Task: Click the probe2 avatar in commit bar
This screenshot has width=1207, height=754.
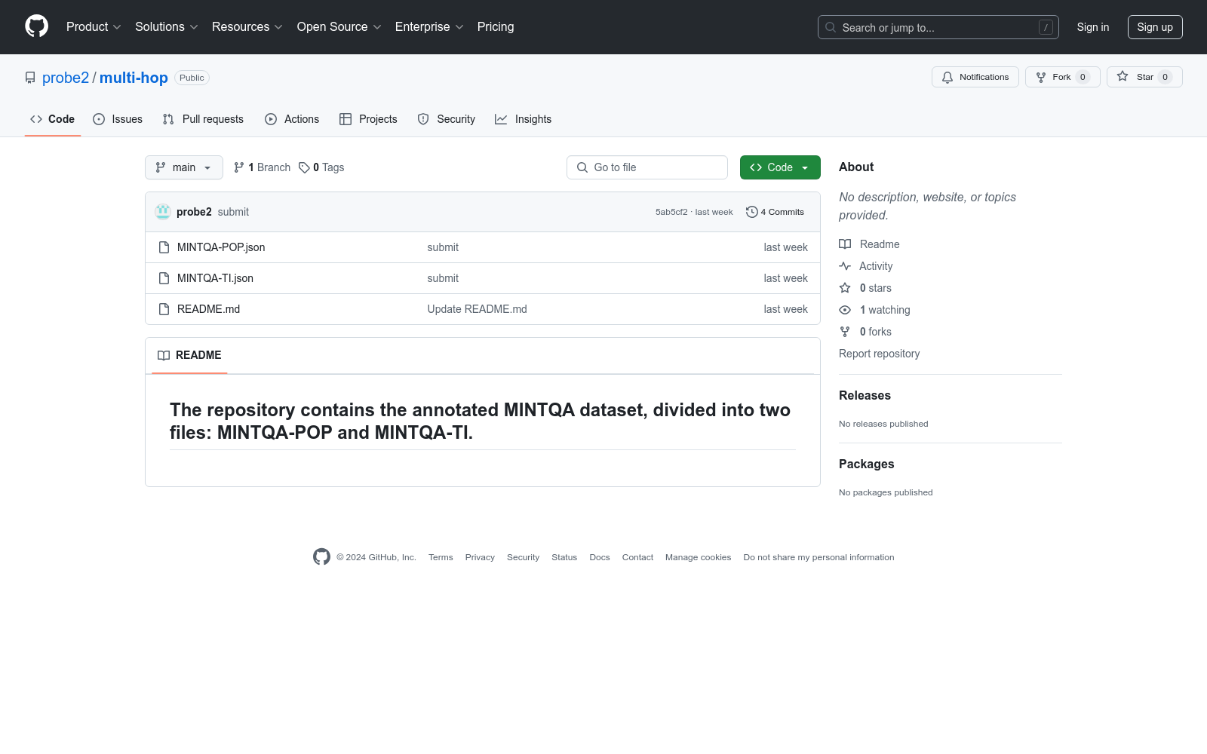Action: click(x=163, y=212)
